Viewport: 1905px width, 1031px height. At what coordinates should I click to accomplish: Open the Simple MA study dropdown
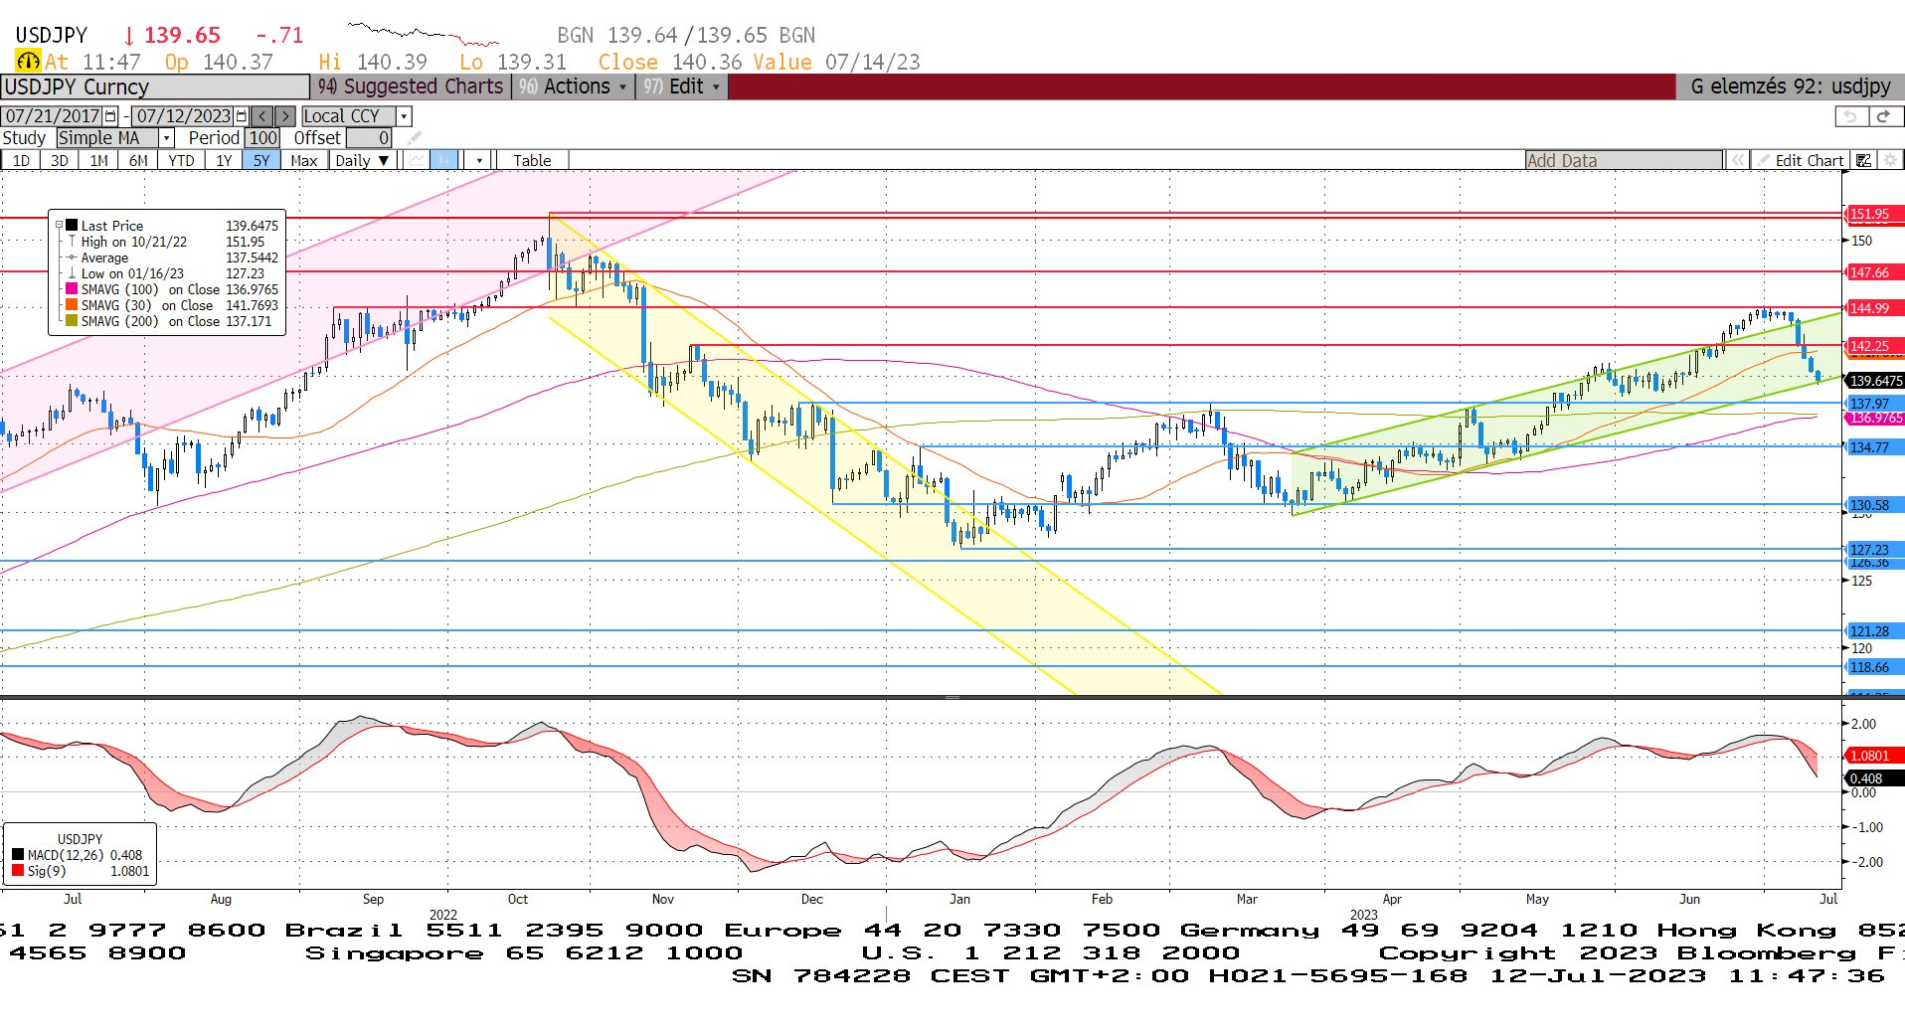(167, 138)
